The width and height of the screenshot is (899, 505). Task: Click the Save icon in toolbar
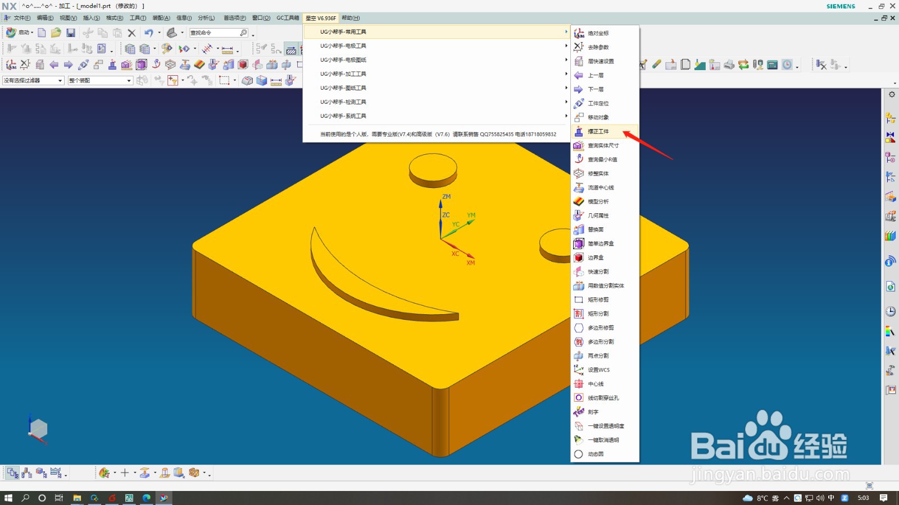coord(71,33)
